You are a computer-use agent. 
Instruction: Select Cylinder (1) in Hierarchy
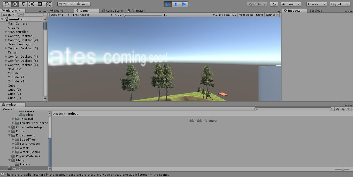coord(17,77)
